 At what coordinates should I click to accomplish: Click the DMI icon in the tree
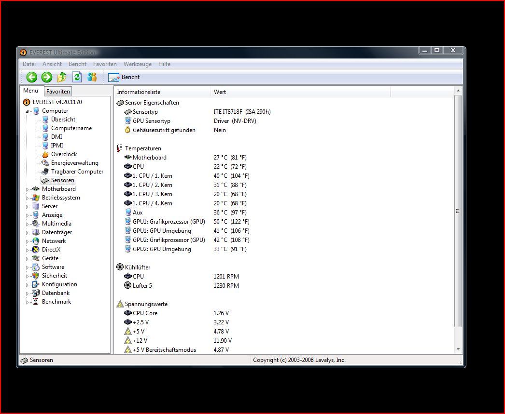[45, 136]
